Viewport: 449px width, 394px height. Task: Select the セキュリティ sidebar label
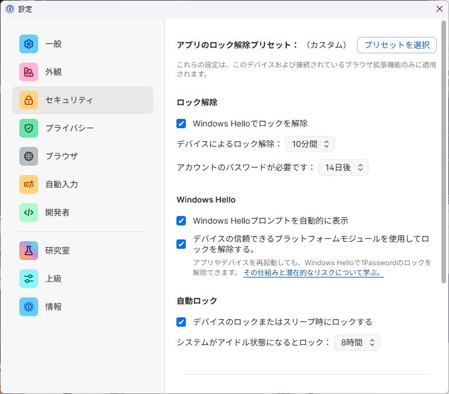(69, 100)
